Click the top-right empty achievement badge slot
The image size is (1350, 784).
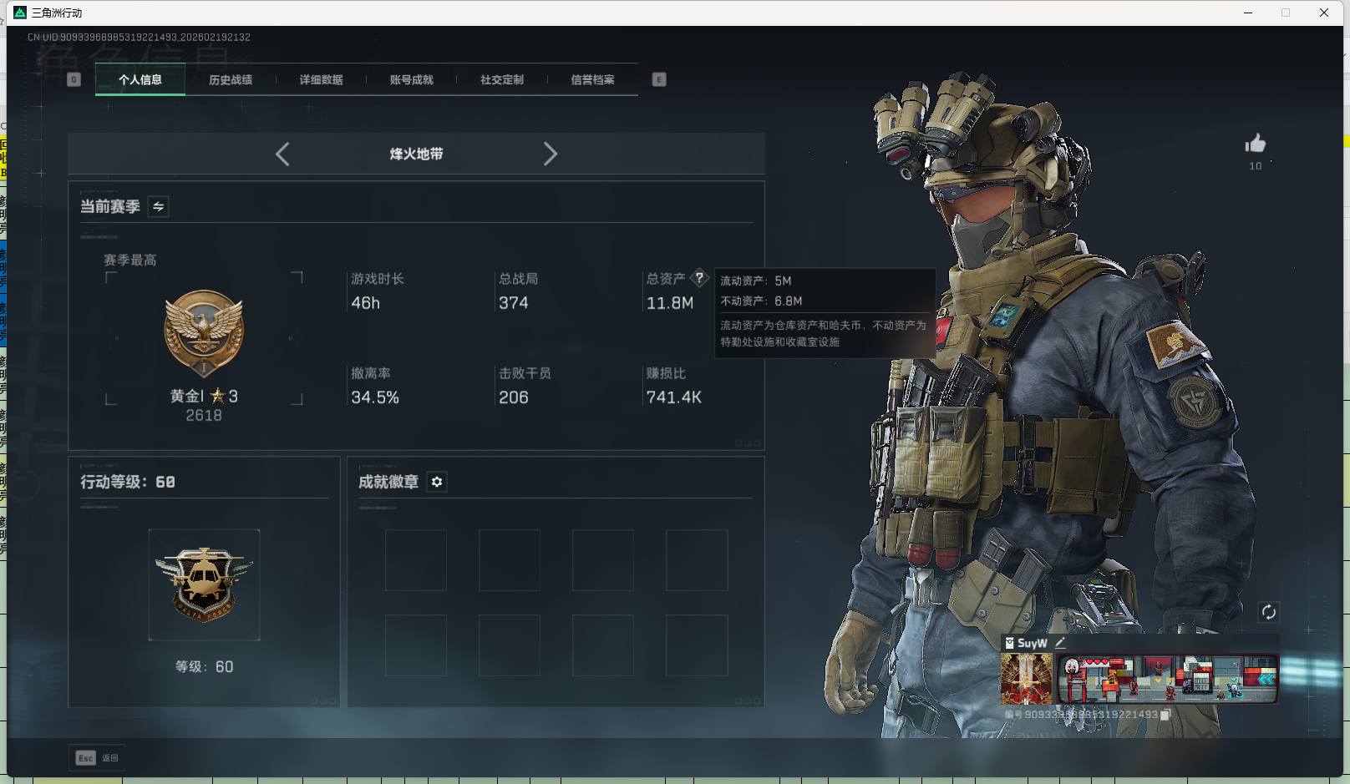[697, 560]
